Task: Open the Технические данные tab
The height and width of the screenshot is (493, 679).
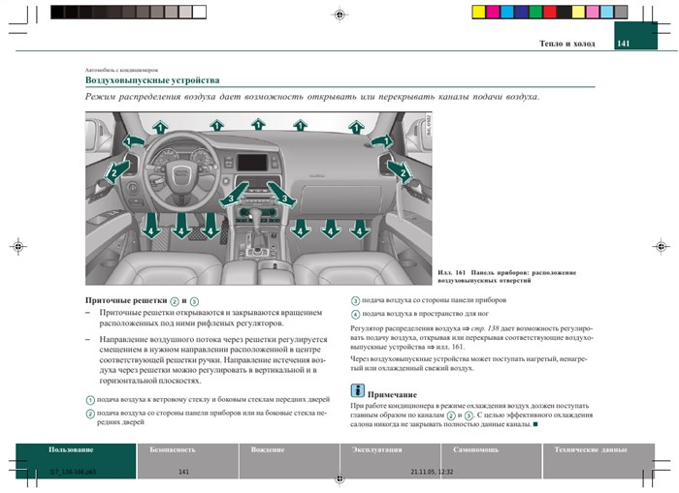Action: 590,450
